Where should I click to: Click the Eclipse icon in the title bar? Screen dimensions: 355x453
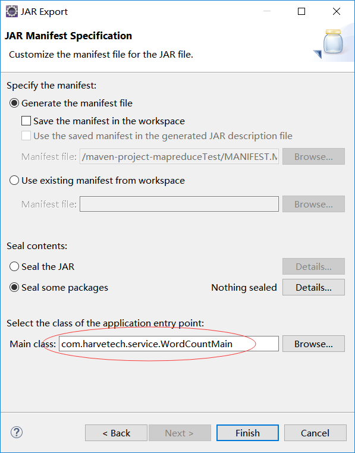pos(11,11)
